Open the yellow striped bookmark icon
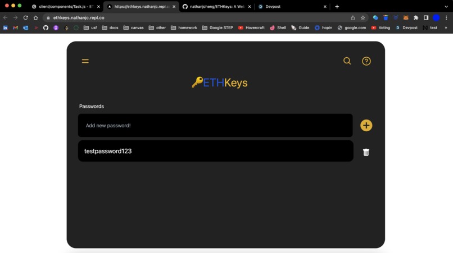The height and width of the screenshot is (253, 453). [66, 27]
